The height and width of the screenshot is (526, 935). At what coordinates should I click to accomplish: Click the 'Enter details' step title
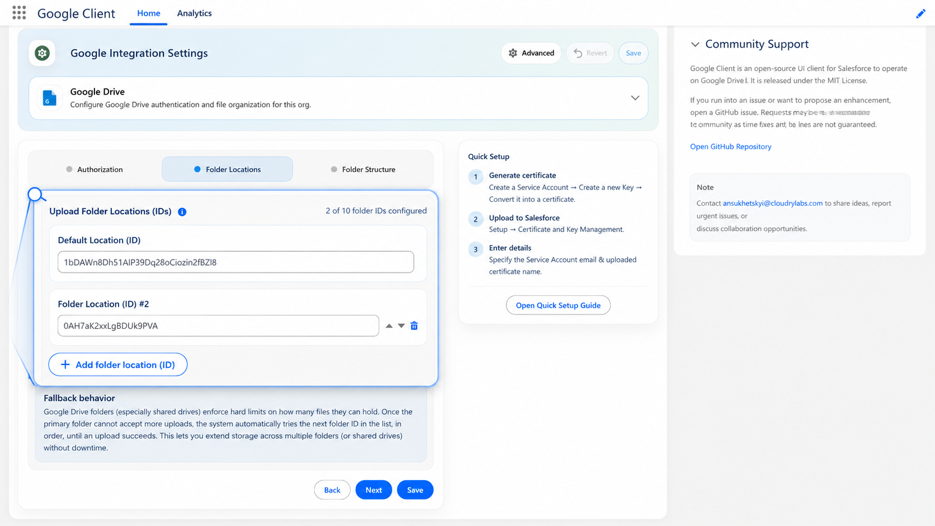tap(510, 248)
